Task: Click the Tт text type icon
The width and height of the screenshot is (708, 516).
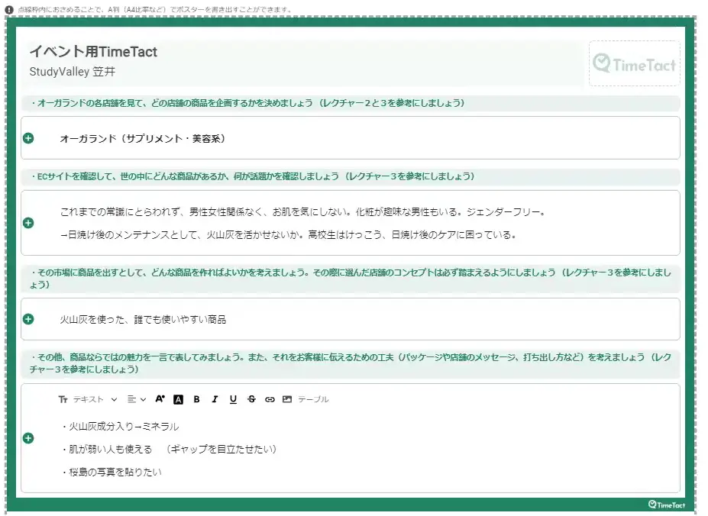Action: 63,399
